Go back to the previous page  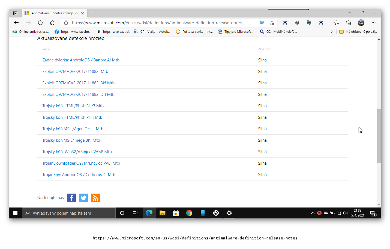16,23
